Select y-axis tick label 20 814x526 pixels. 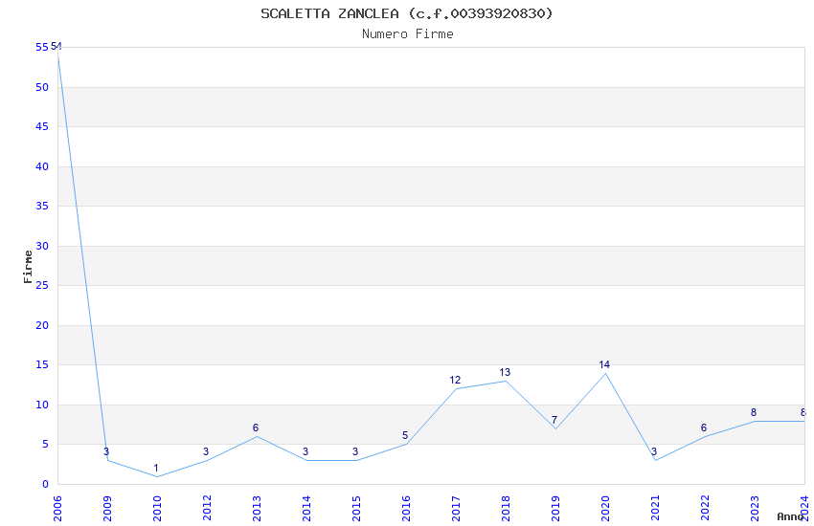(42, 325)
